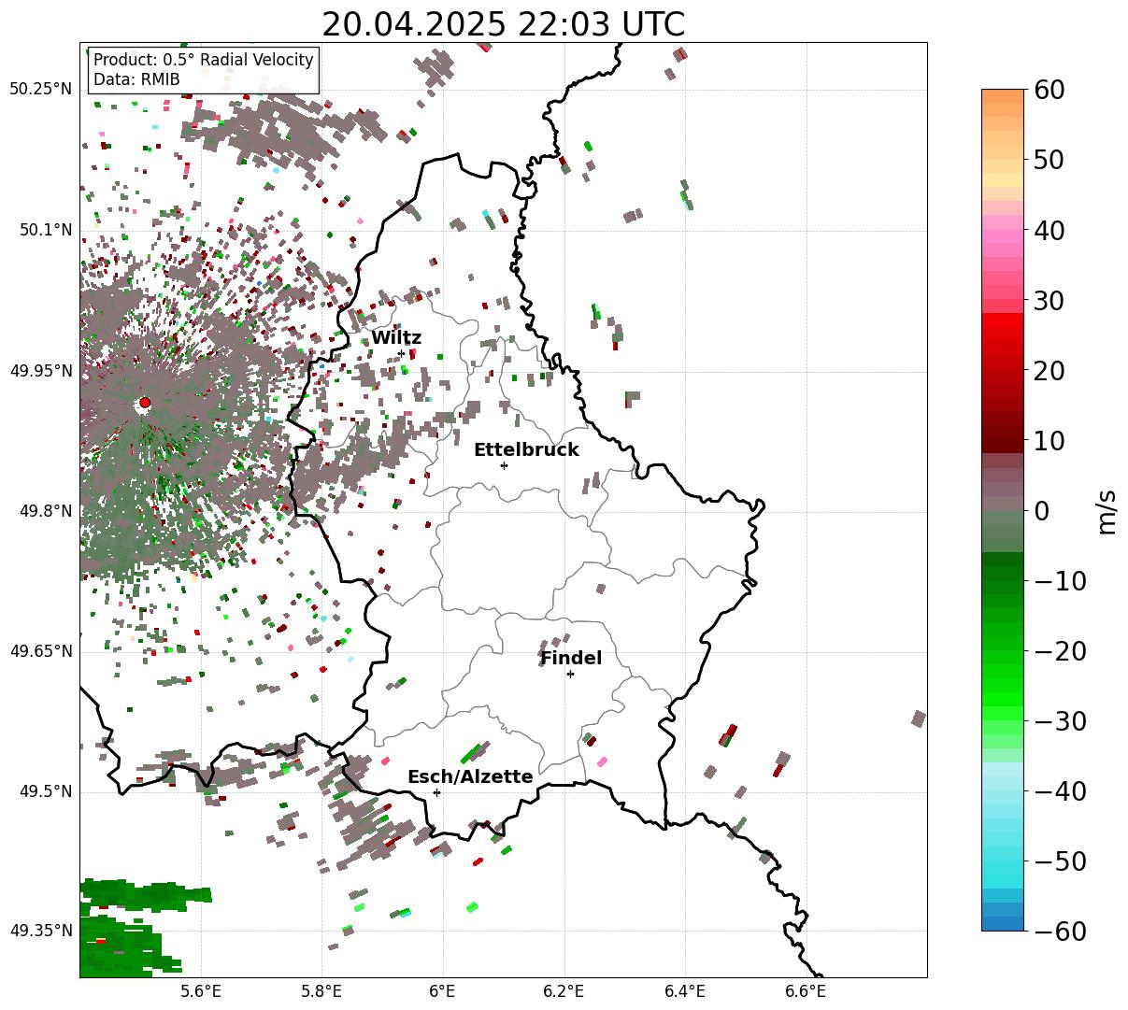Click the red radar location dot
Viewport: 1128px width, 1010px height.
click(x=145, y=403)
